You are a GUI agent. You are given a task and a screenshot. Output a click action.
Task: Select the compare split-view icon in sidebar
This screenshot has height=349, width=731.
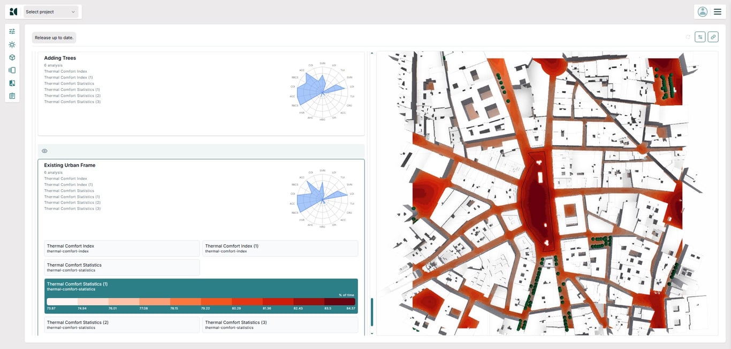point(12,83)
